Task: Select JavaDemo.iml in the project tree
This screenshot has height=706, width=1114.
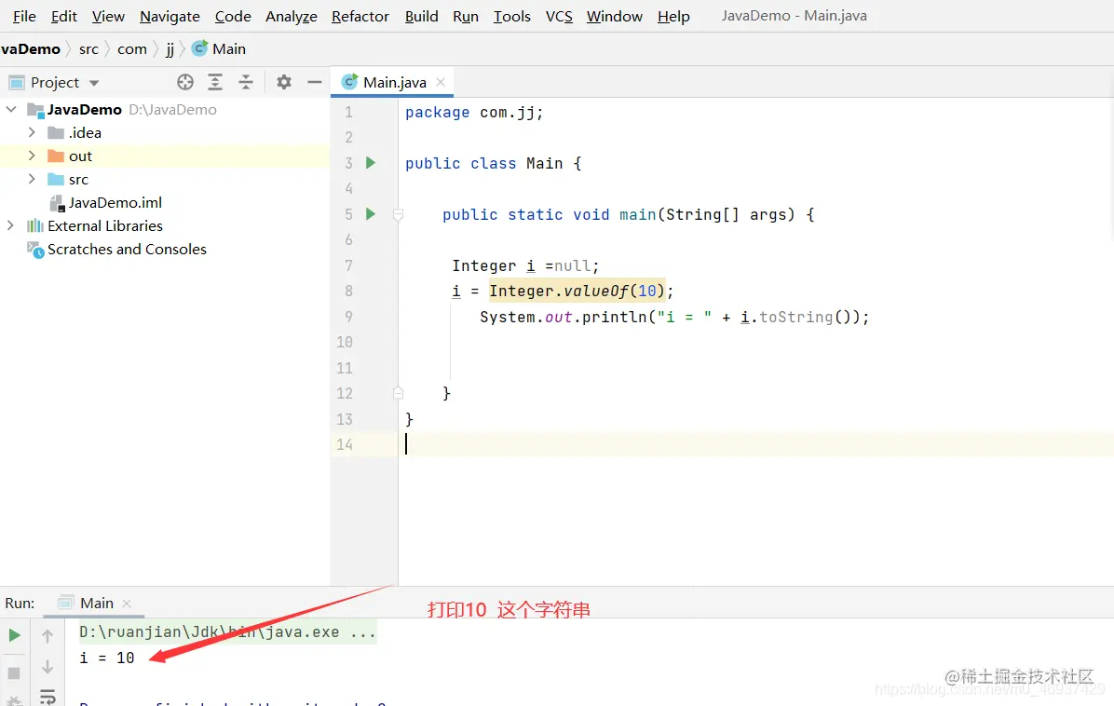Action: (x=115, y=203)
